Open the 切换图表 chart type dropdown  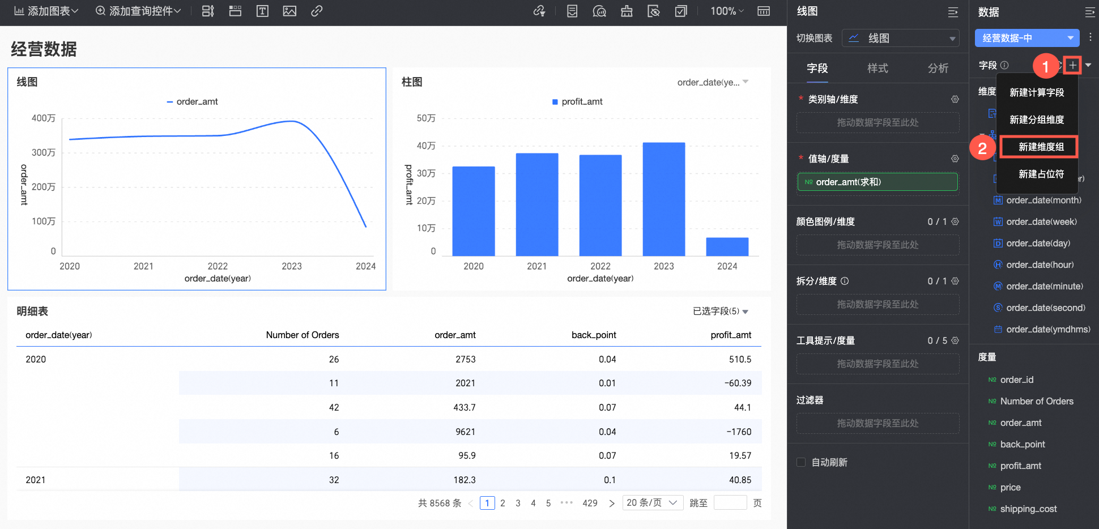[900, 38]
